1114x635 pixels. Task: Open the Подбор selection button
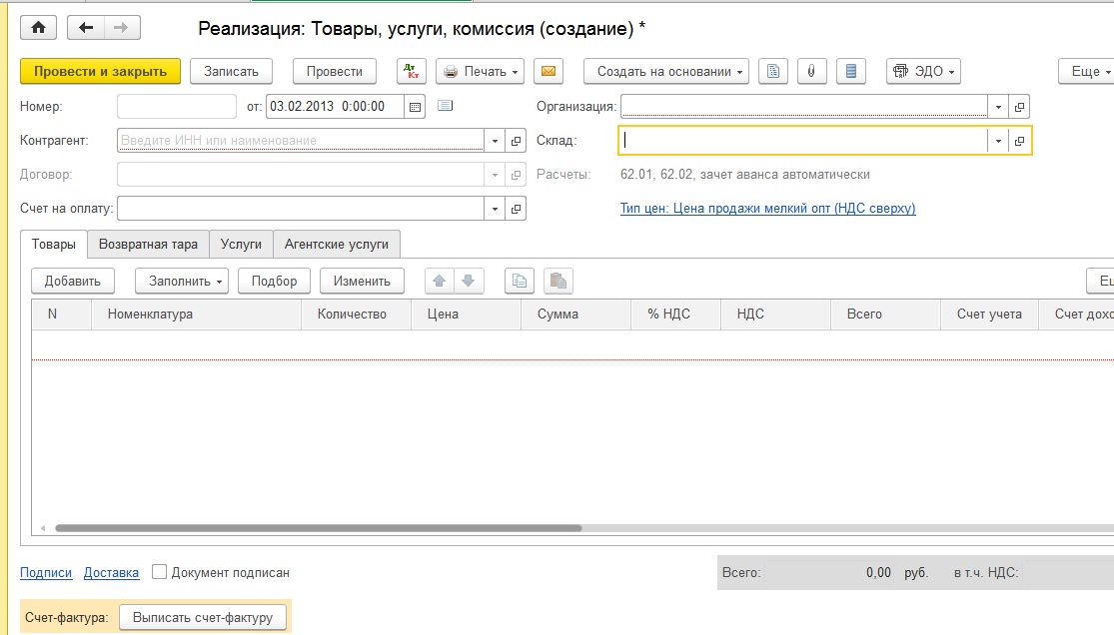click(x=274, y=282)
